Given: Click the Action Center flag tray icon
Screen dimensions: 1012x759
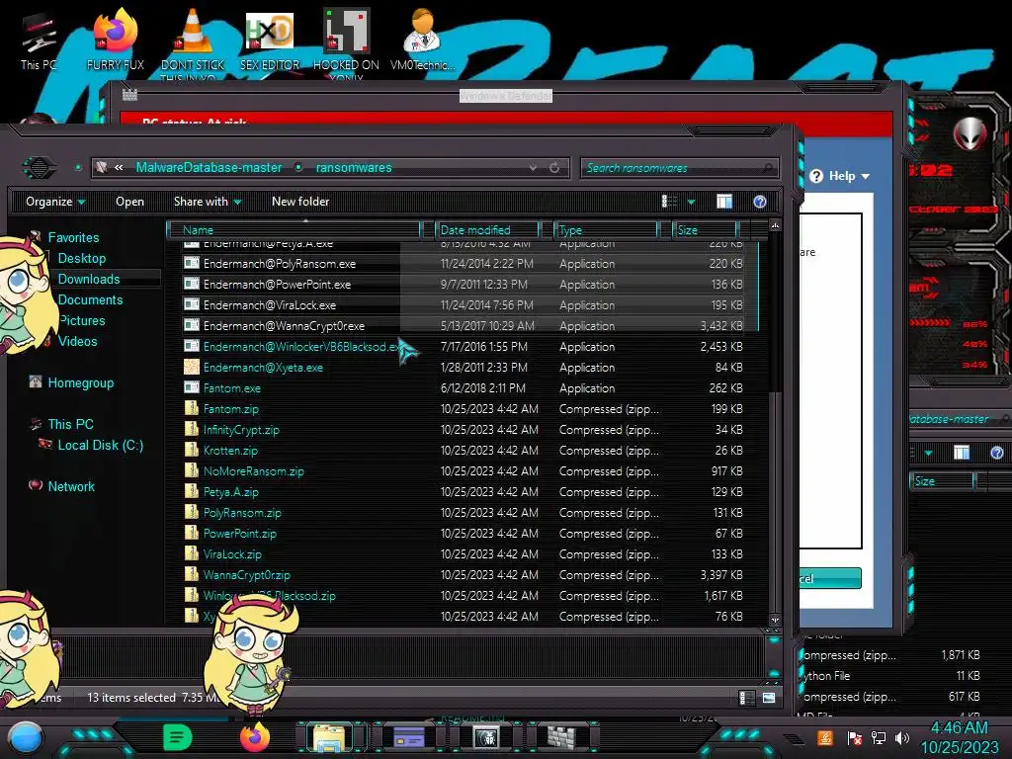Looking at the screenshot, I should [x=855, y=737].
